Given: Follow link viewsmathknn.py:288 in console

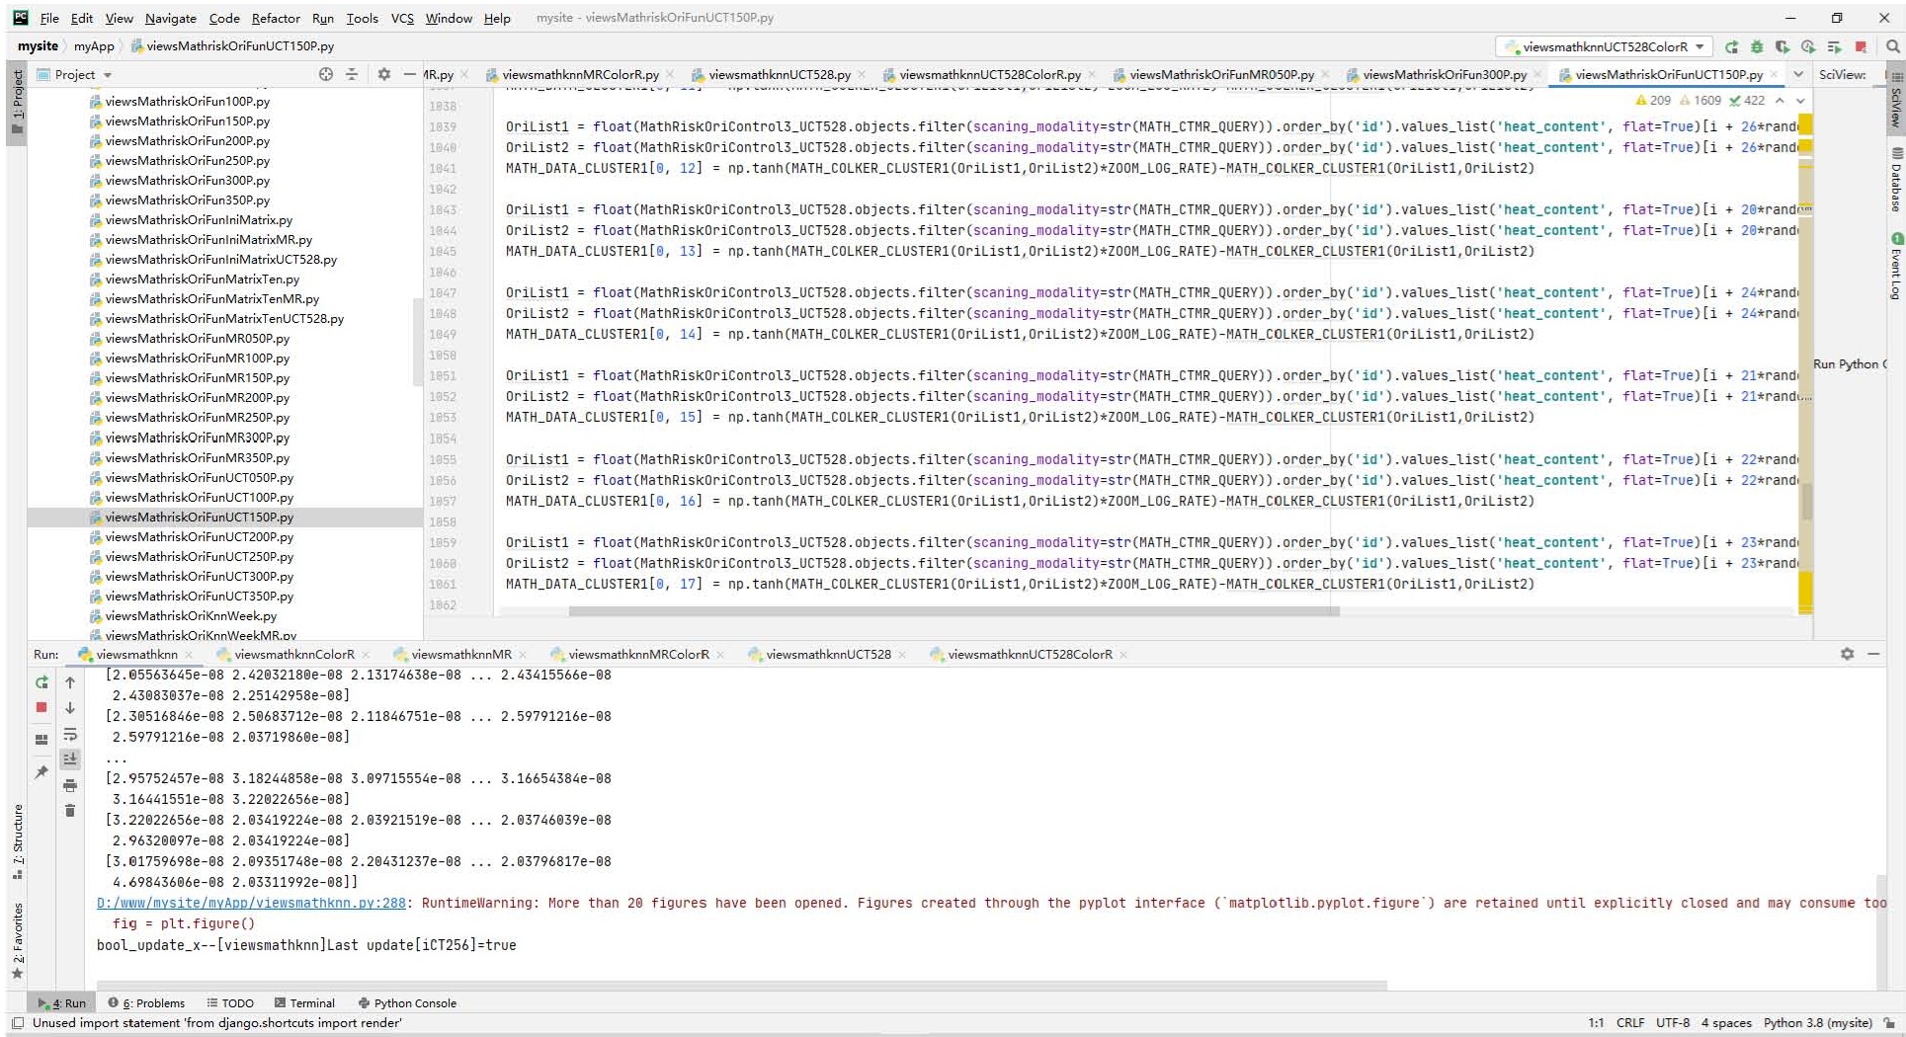Looking at the screenshot, I should [251, 903].
